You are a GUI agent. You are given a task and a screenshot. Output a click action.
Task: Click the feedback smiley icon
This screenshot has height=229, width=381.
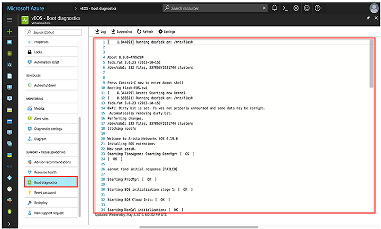306,8
